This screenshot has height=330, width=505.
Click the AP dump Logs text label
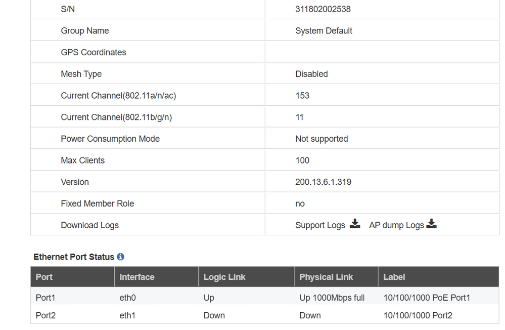(x=396, y=225)
